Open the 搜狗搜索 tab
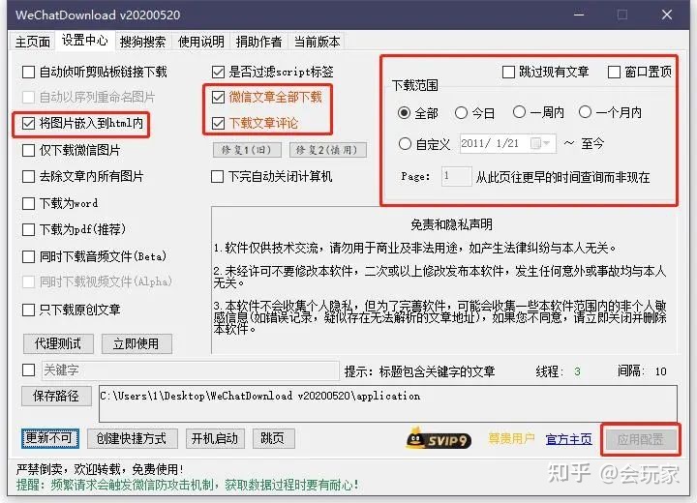 tap(142, 42)
